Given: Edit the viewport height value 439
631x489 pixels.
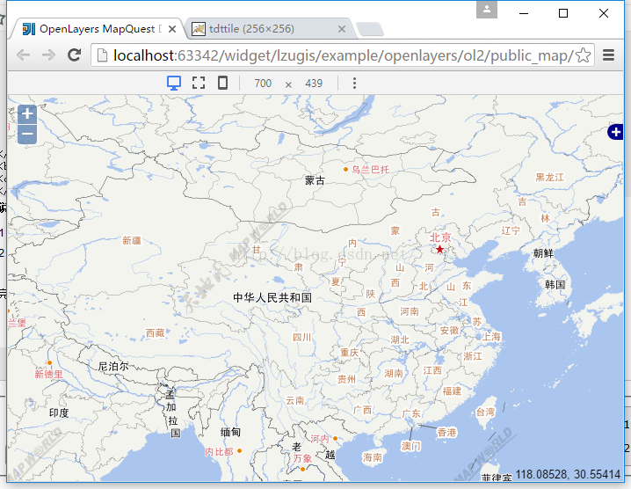Looking at the screenshot, I should point(314,84).
